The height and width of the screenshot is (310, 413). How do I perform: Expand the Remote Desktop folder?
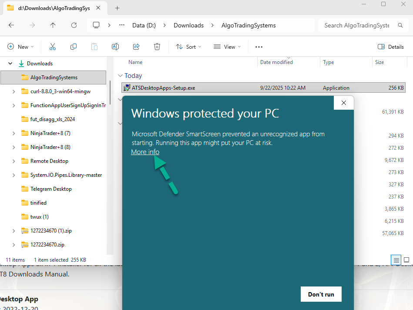(x=13, y=161)
